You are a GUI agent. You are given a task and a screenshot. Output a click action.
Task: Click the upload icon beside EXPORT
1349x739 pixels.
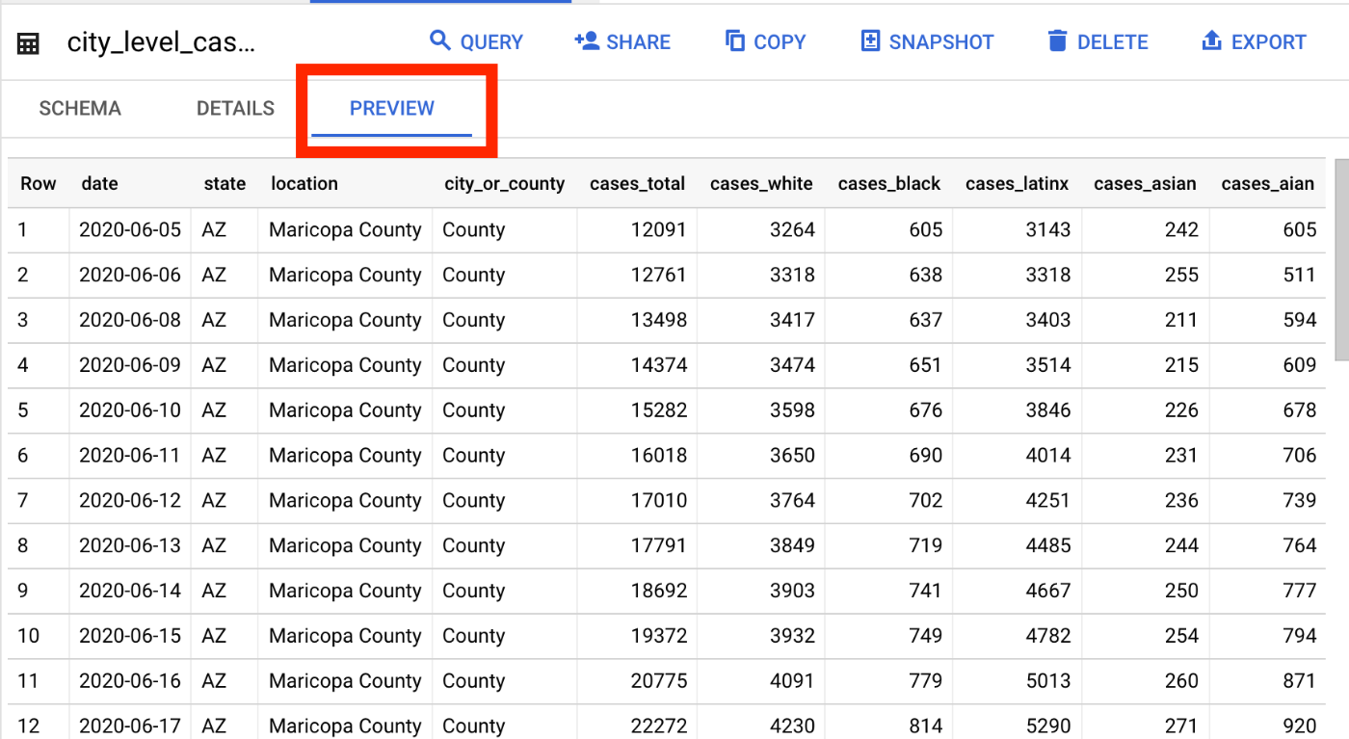(1212, 40)
